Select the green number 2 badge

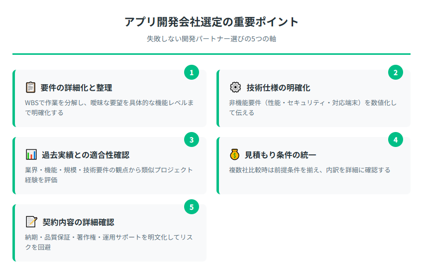(x=396, y=72)
